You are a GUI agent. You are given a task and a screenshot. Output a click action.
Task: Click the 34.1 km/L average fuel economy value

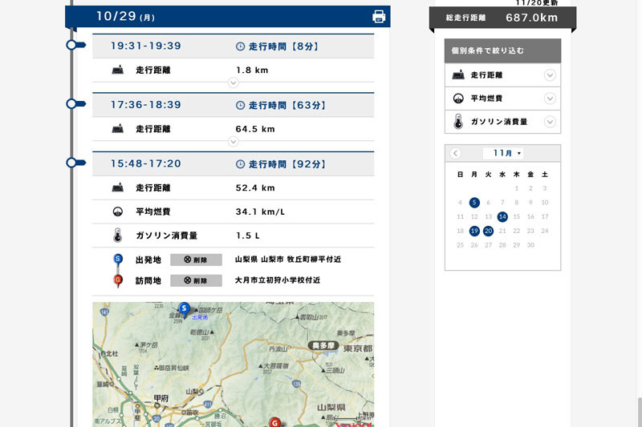260,211
